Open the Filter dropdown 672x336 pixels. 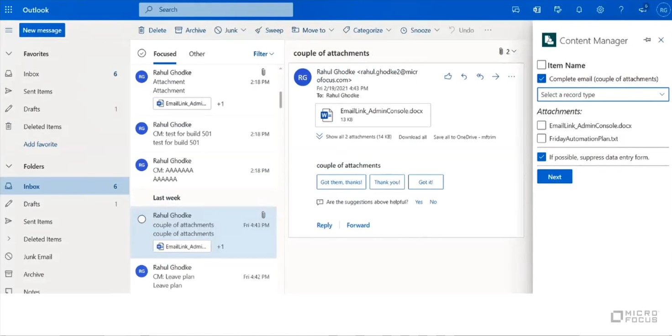pyautogui.click(x=263, y=54)
